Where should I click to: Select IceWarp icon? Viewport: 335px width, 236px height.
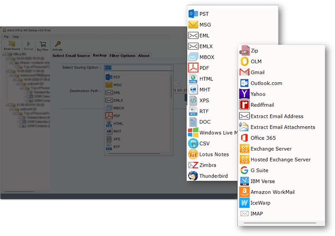tap(244, 203)
